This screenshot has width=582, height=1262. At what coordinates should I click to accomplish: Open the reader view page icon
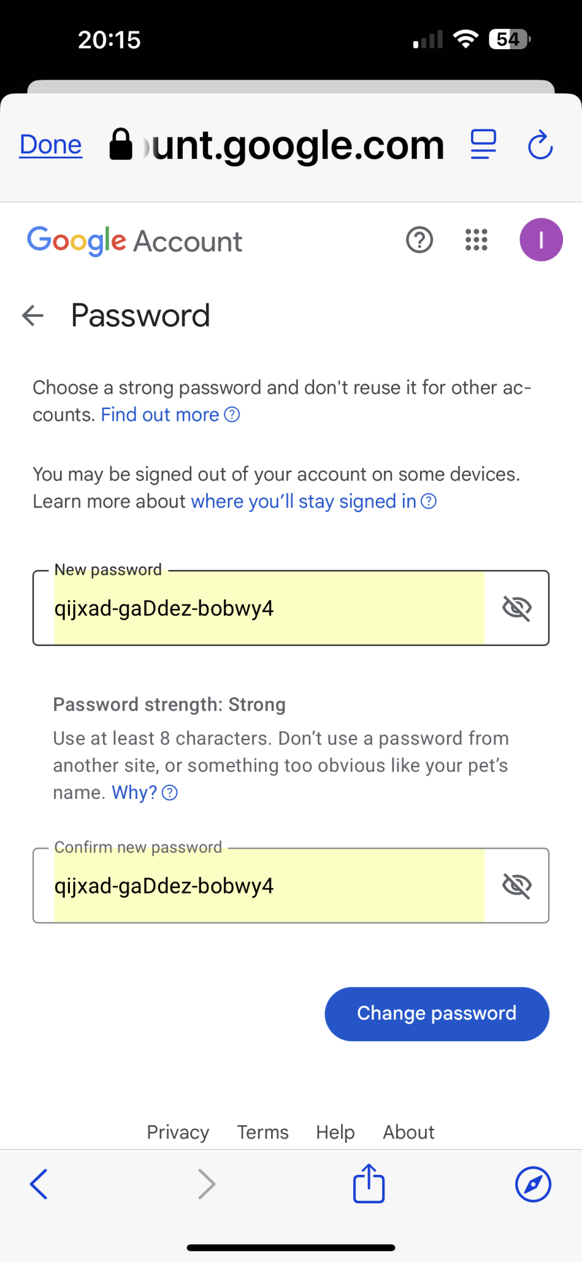(x=484, y=145)
